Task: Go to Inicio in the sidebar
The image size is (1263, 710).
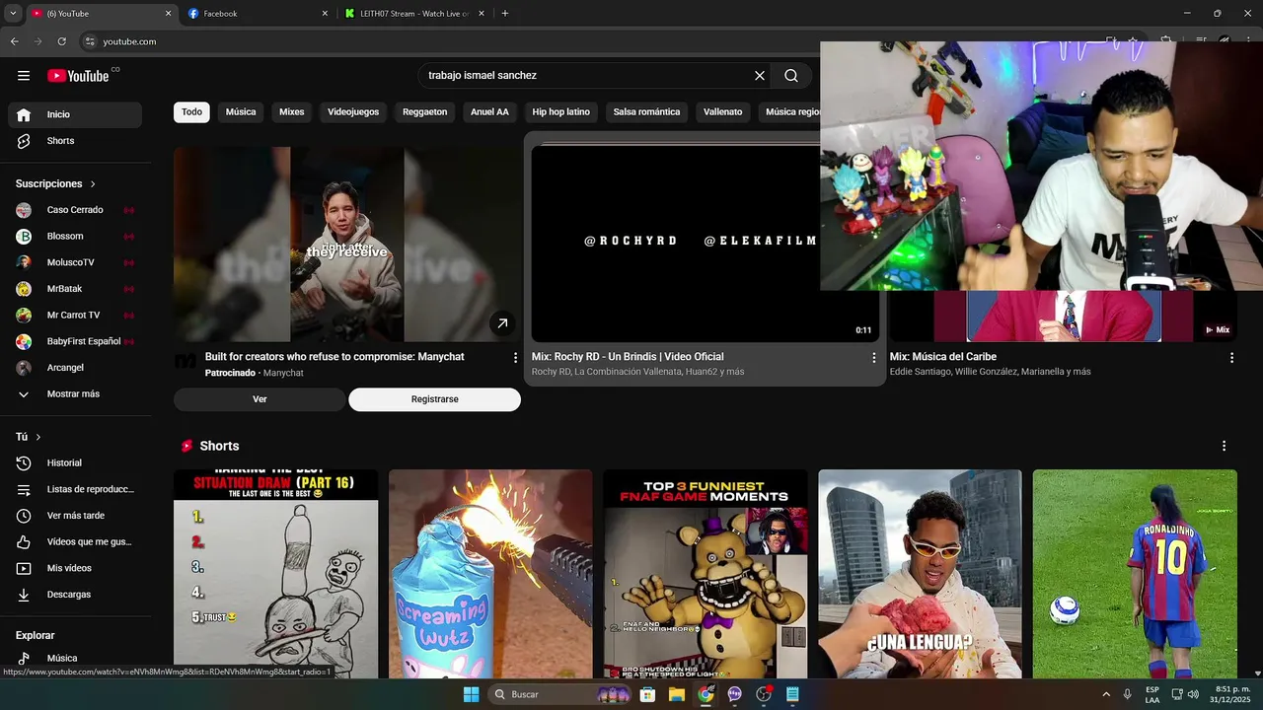Action: 75,114
